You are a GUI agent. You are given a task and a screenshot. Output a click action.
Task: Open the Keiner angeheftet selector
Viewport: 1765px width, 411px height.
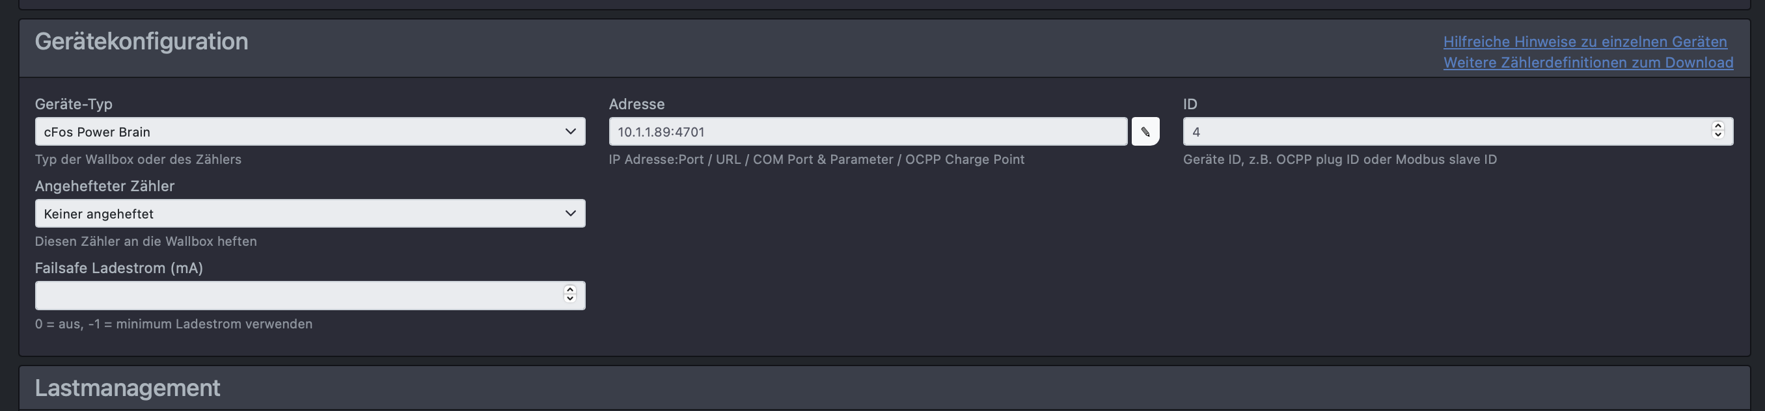(x=310, y=214)
